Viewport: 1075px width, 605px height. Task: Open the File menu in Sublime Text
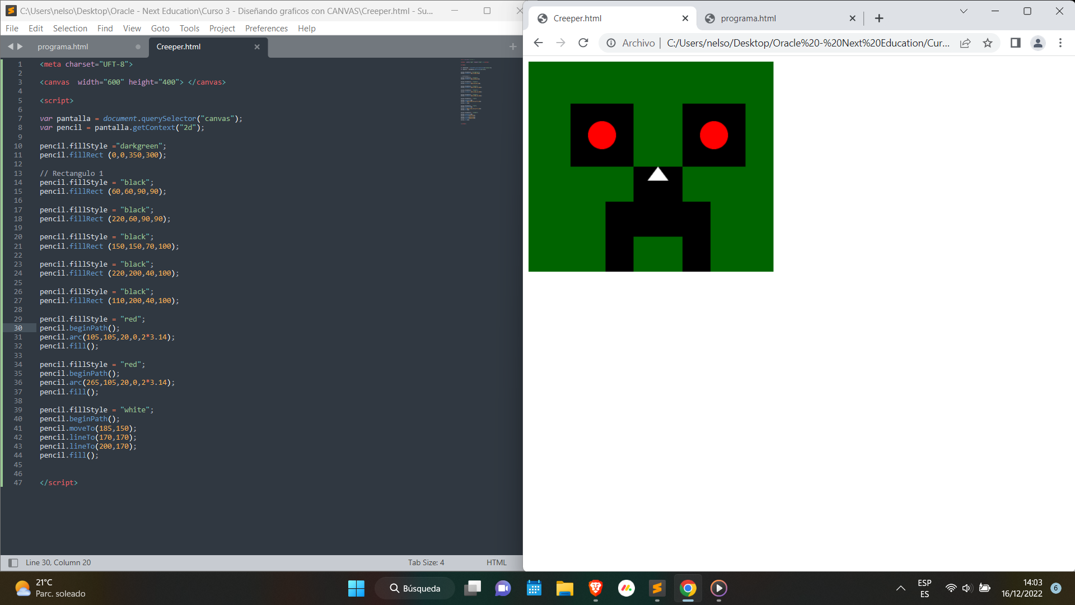click(12, 29)
